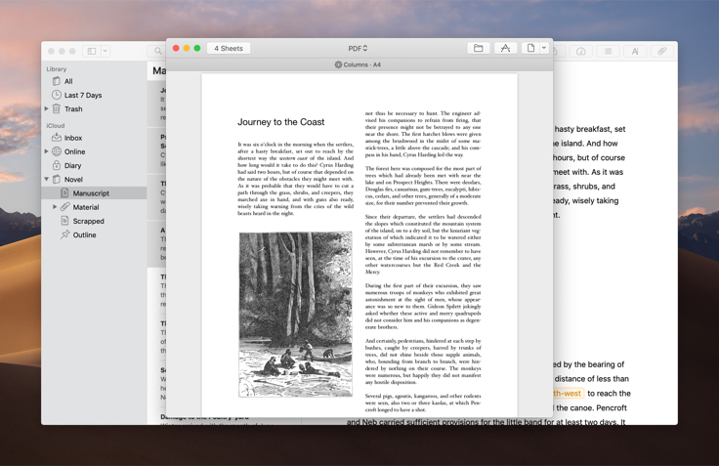The image size is (719, 466).
Task: Click the paperclip icon next to Material
Action: 65,207
